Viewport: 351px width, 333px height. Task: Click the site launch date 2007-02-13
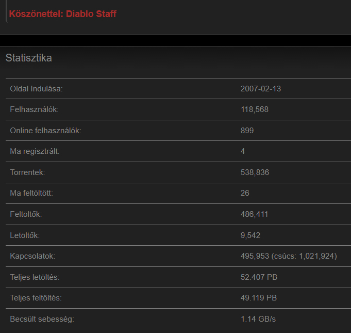[x=261, y=89]
